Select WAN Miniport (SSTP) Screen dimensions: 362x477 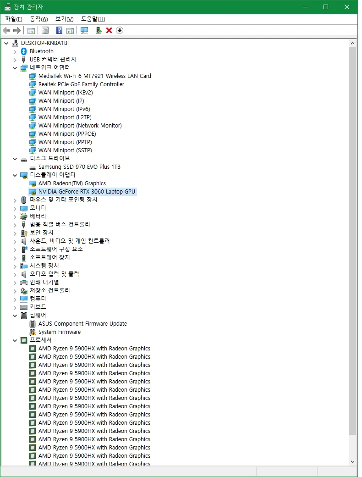65,150
